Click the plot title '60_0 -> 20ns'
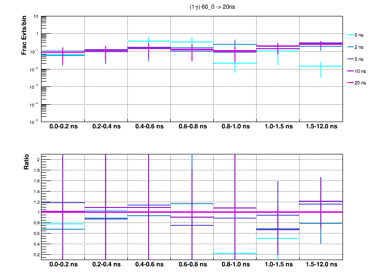 click(213, 7)
